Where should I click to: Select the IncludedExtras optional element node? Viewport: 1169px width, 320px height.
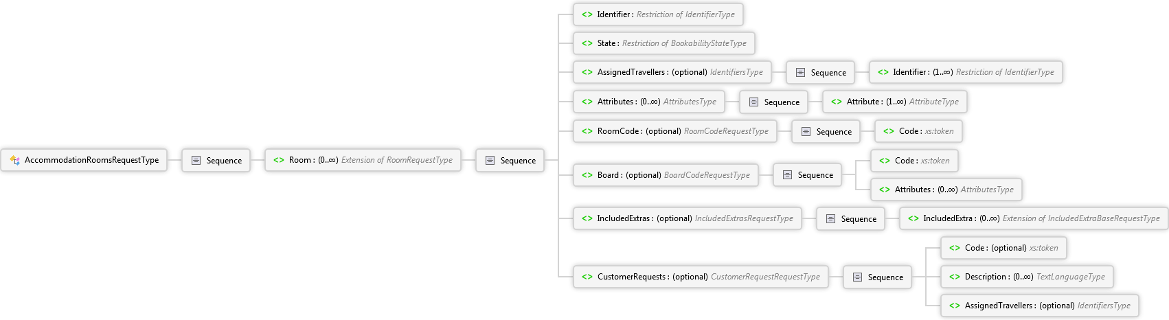pyautogui.click(x=687, y=218)
